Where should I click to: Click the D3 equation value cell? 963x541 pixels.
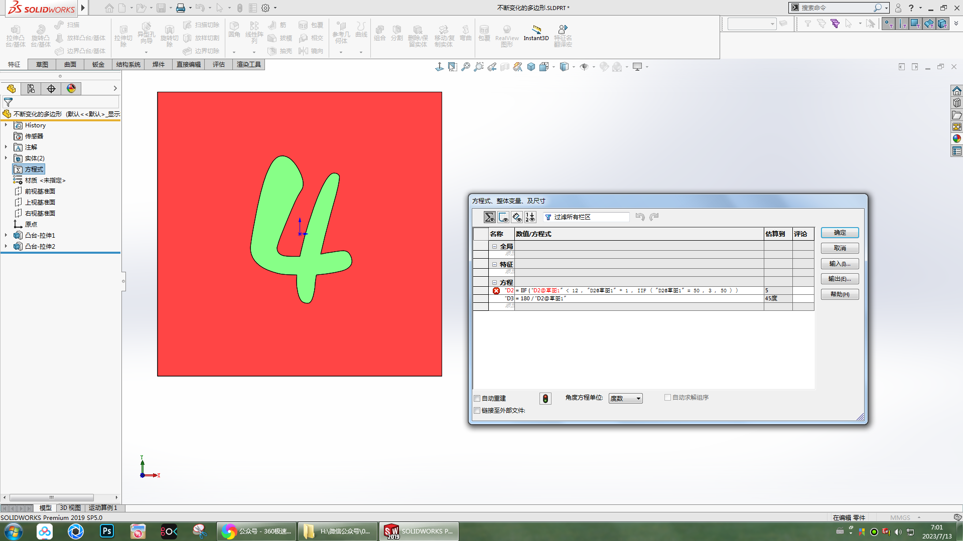[639, 299]
